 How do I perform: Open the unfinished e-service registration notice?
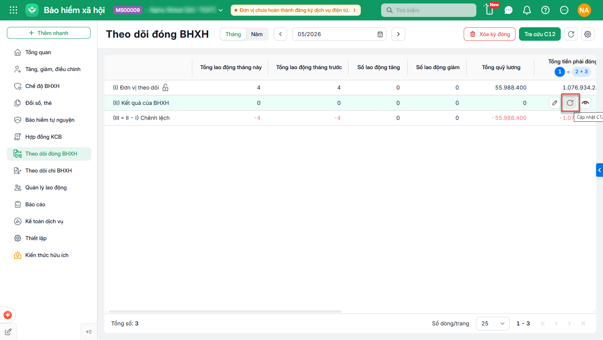(296, 10)
